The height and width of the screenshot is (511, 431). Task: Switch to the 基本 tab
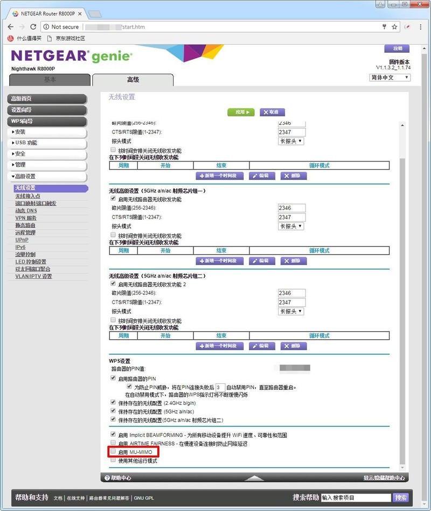click(50, 80)
